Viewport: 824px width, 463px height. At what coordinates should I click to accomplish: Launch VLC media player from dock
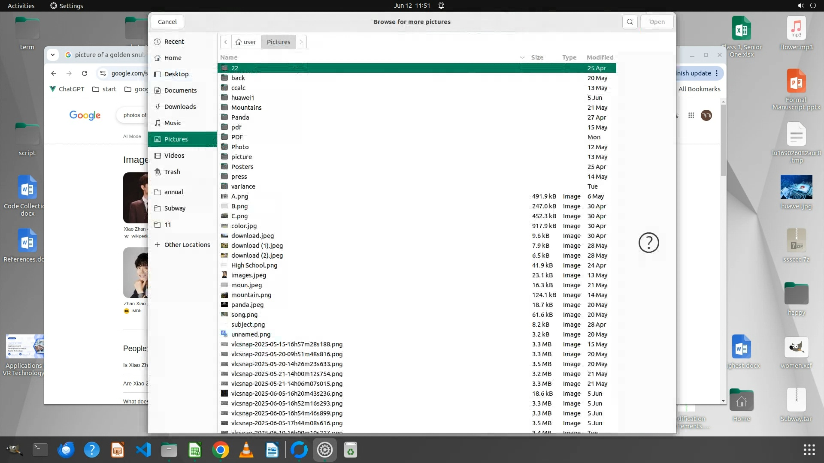246,450
